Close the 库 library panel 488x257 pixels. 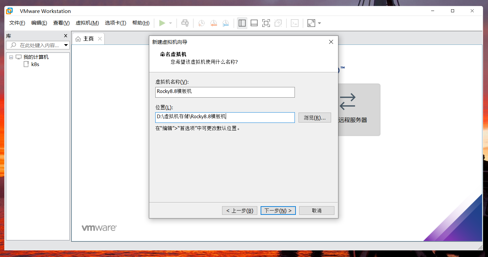[x=65, y=36]
